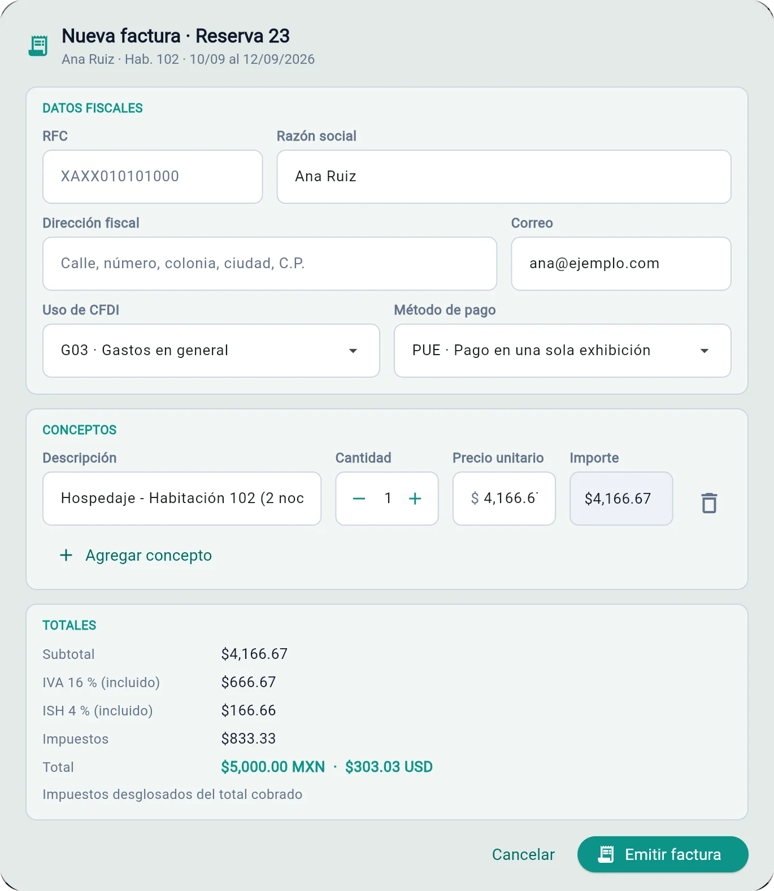Click the plus icon beside Agregar concepto

(x=66, y=555)
